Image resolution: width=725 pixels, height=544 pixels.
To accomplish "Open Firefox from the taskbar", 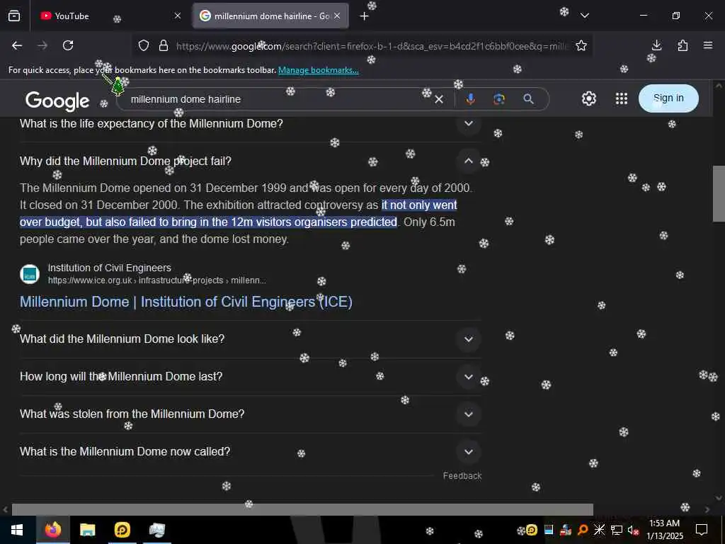I will click(x=52, y=530).
